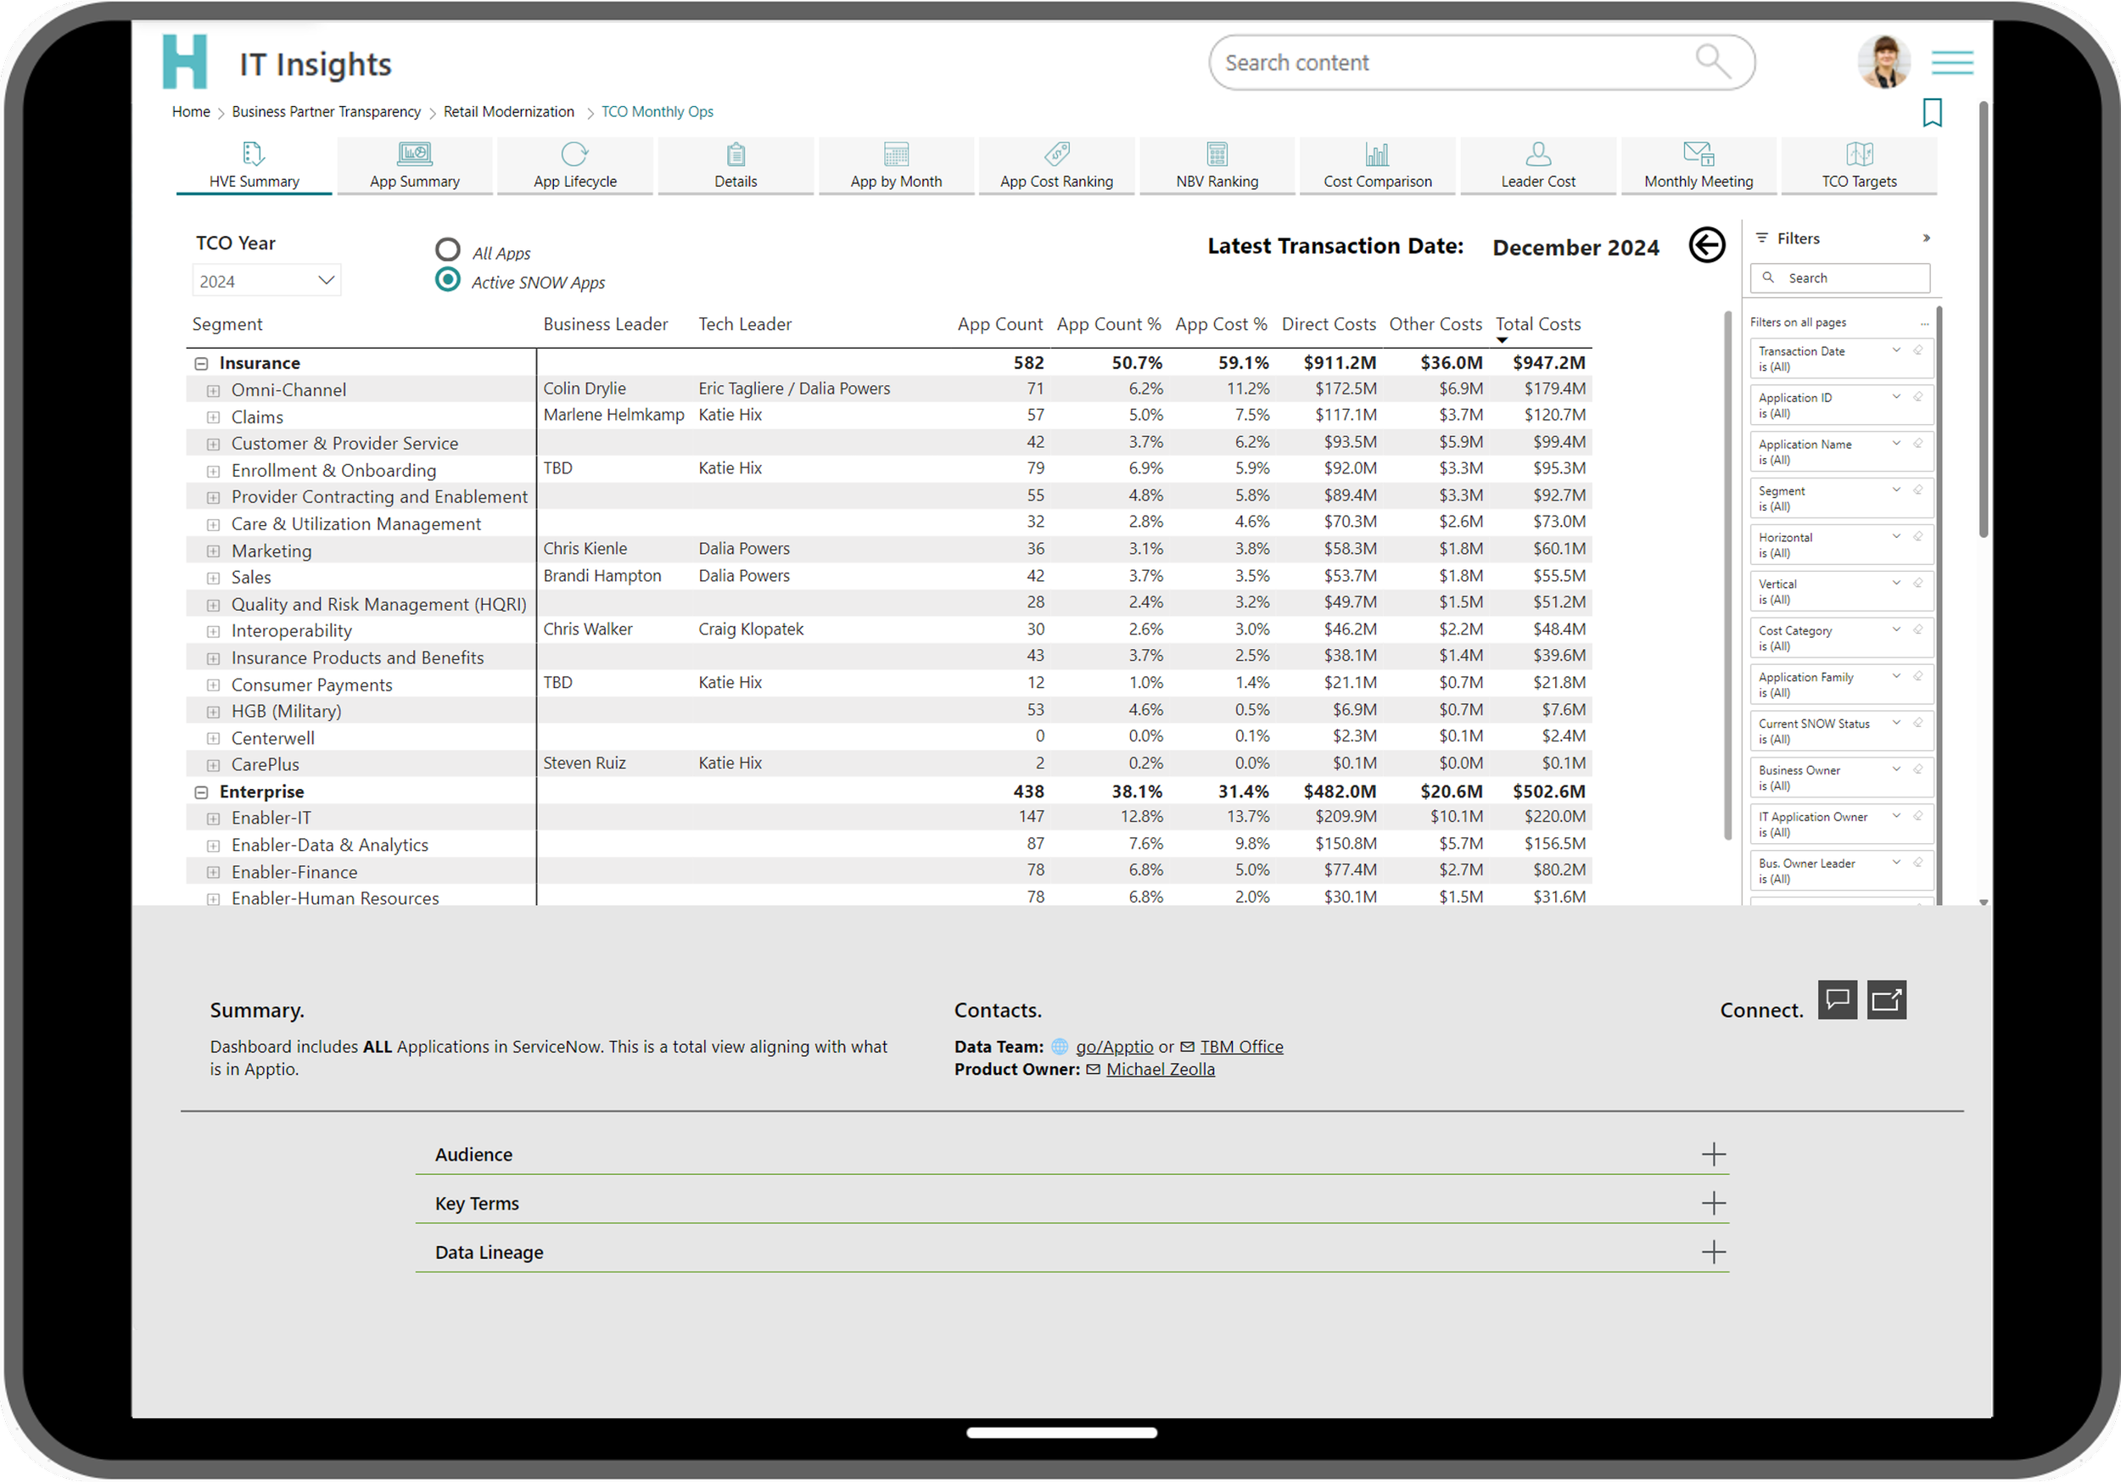Click the IT Insights H logo
The image size is (2121, 1482).
[x=184, y=62]
